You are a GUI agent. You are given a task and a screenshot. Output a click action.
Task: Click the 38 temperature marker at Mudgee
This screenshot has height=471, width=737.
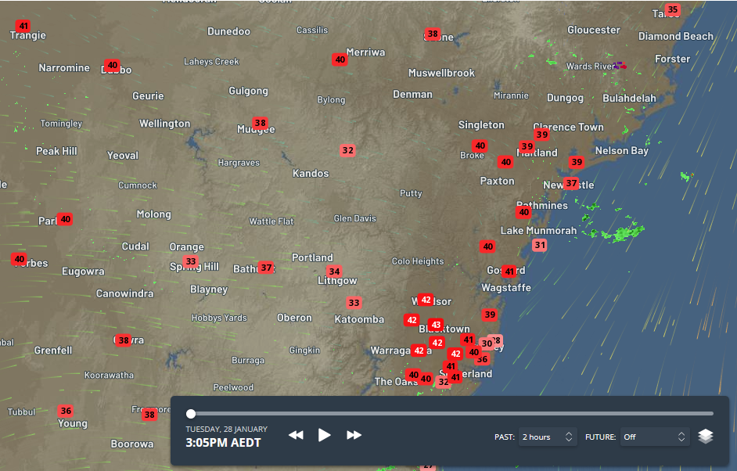coord(260,124)
